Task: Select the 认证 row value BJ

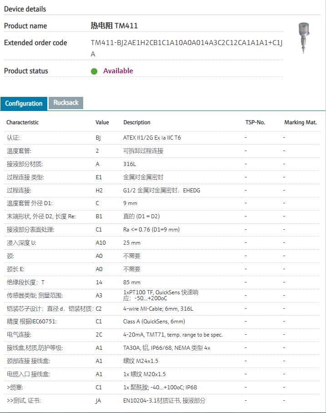Action: point(98,137)
